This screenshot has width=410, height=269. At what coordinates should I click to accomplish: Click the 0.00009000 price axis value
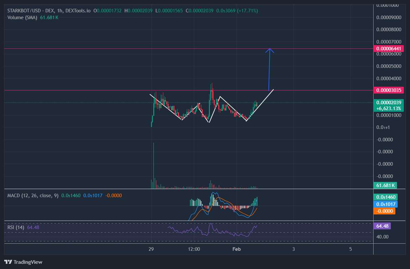(388, 17)
